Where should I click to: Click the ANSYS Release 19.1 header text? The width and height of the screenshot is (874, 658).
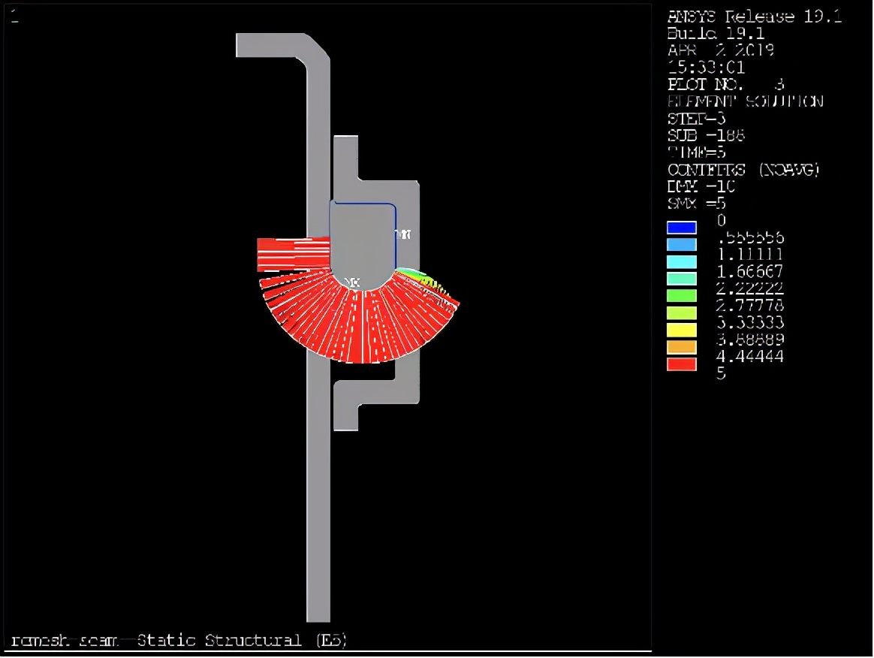click(754, 17)
